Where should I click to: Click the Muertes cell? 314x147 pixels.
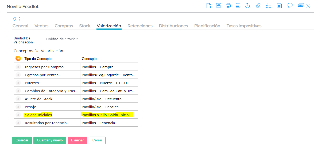[52, 83]
